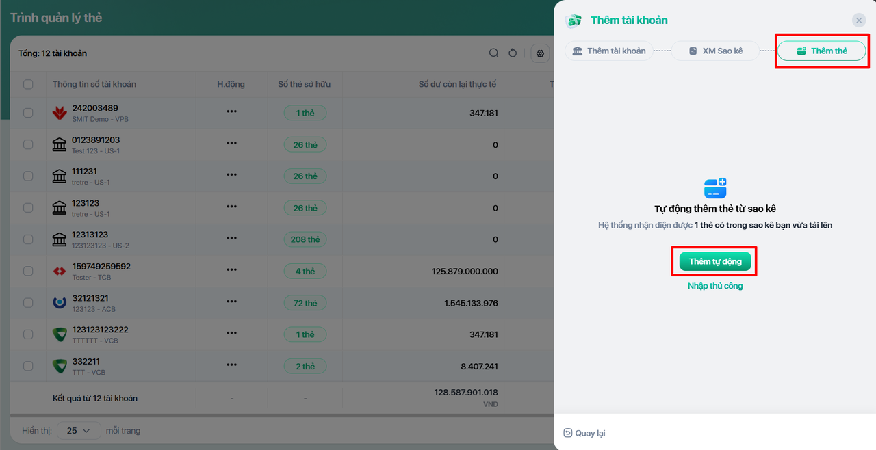Viewport: 876px width, 450px height.
Task: Open the 25 per page dropdown
Action: (x=79, y=431)
